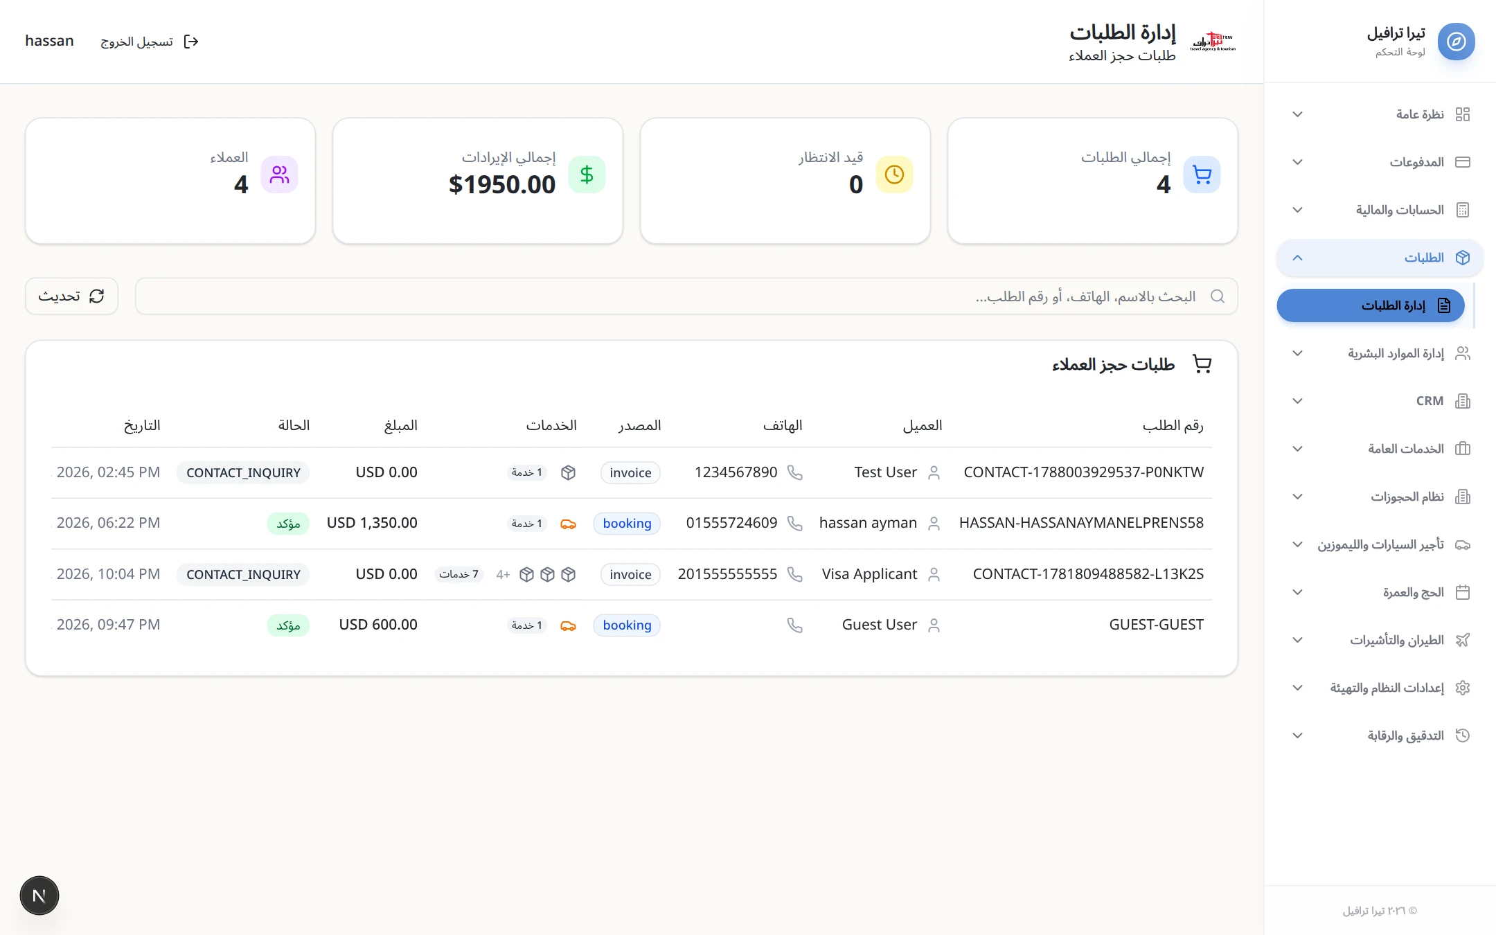The height and width of the screenshot is (935, 1496).
Task: Click the phone icon in Guest User row
Action: [795, 625]
